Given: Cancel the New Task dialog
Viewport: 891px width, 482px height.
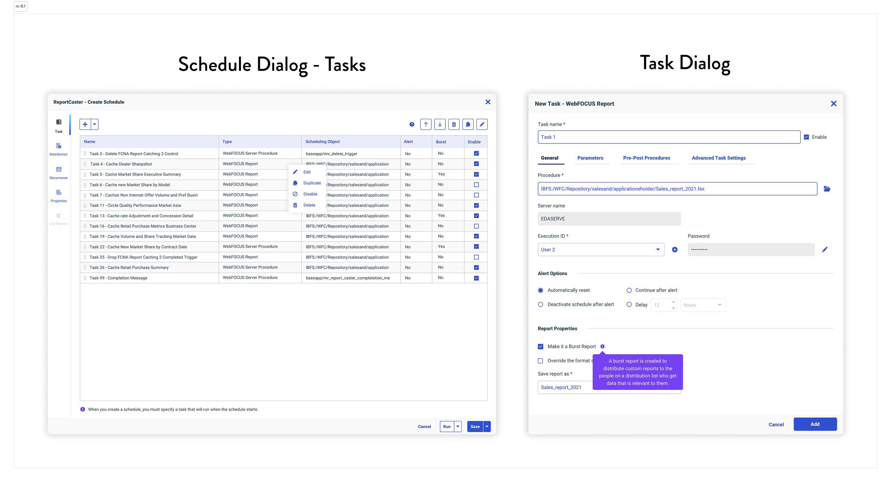Looking at the screenshot, I should (776, 424).
